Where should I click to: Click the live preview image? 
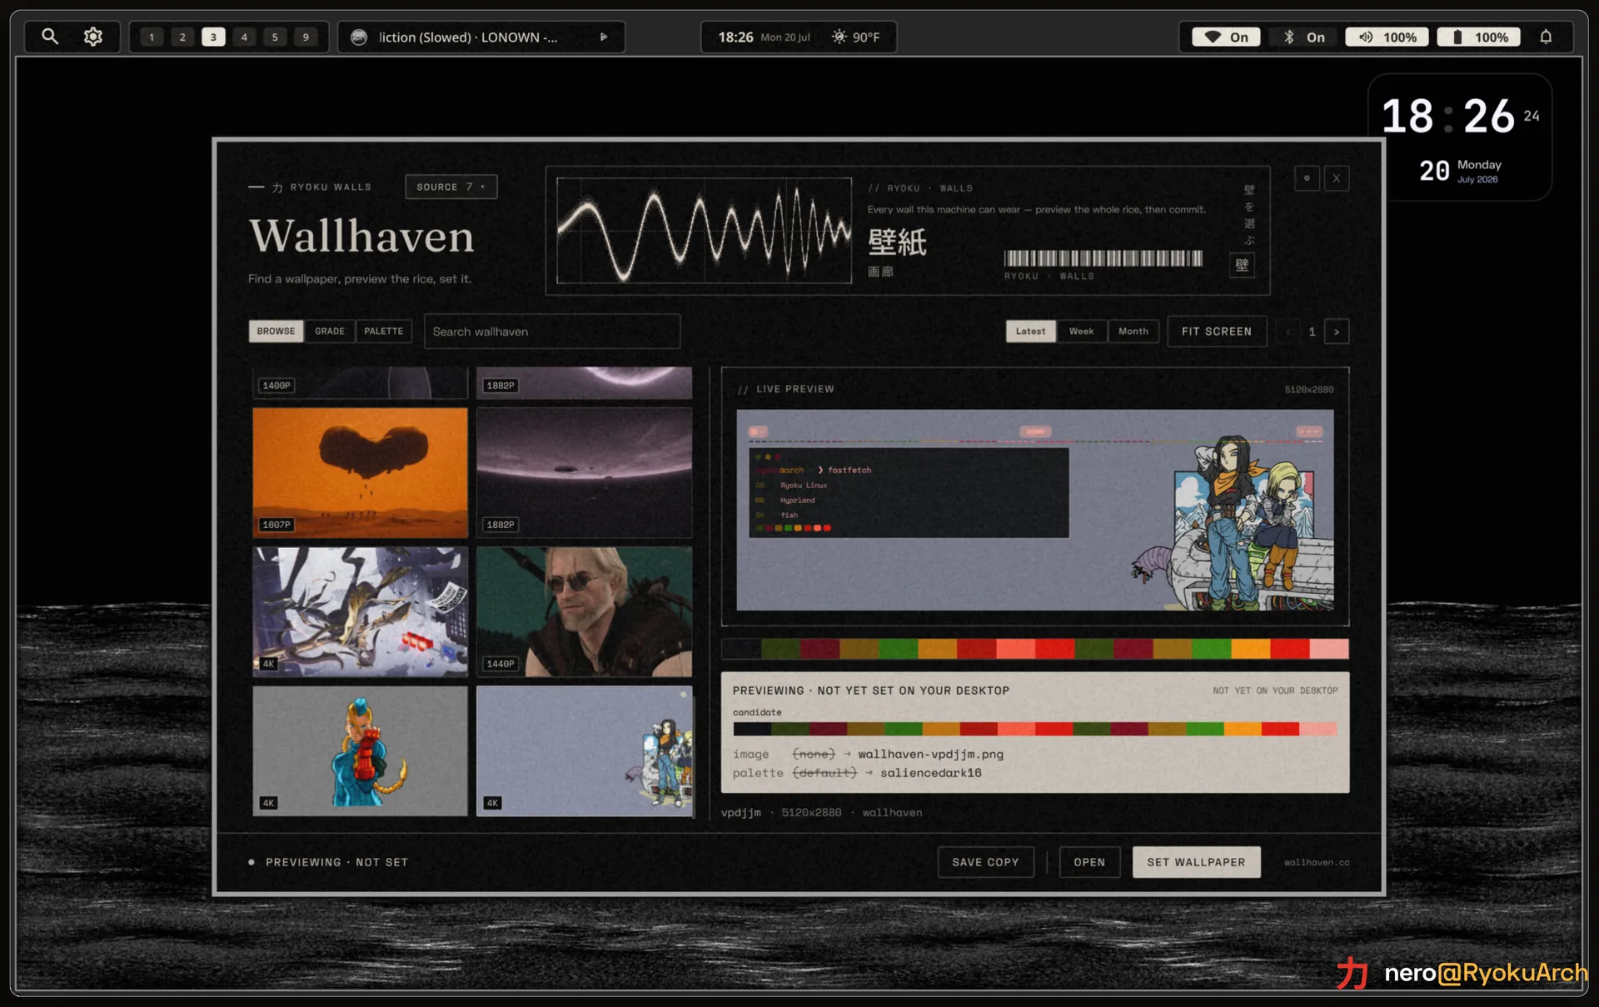[1035, 510]
